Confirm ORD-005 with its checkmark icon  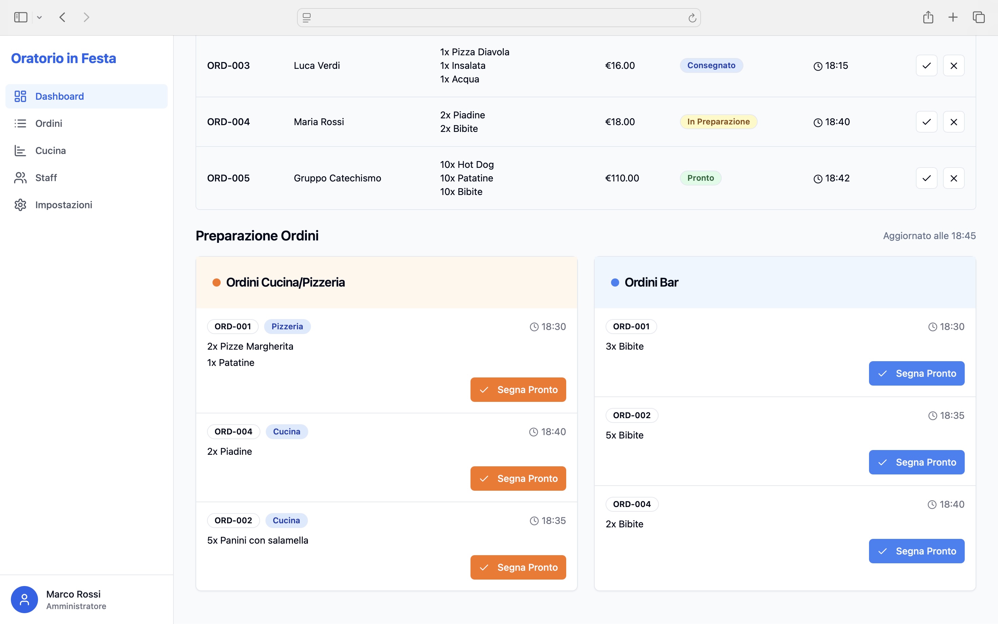pos(926,178)
